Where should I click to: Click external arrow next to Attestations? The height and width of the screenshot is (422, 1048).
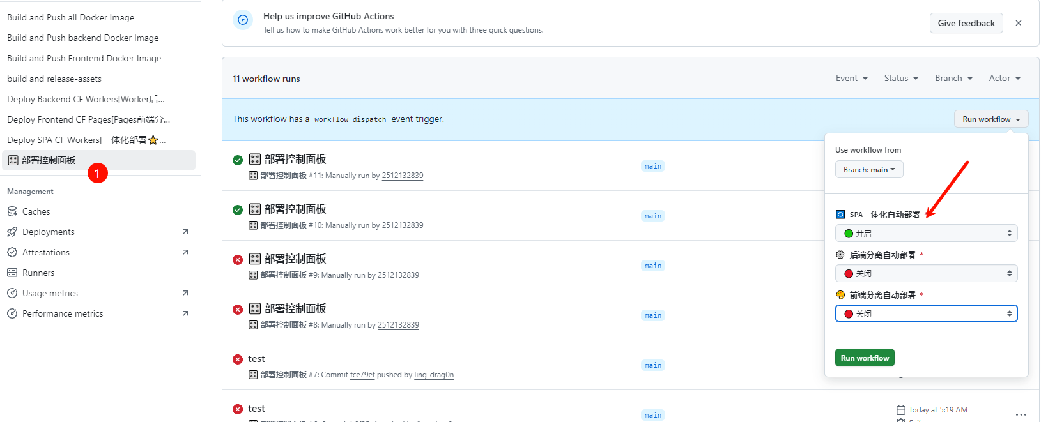pyautogui.click(x=185, y=252)
